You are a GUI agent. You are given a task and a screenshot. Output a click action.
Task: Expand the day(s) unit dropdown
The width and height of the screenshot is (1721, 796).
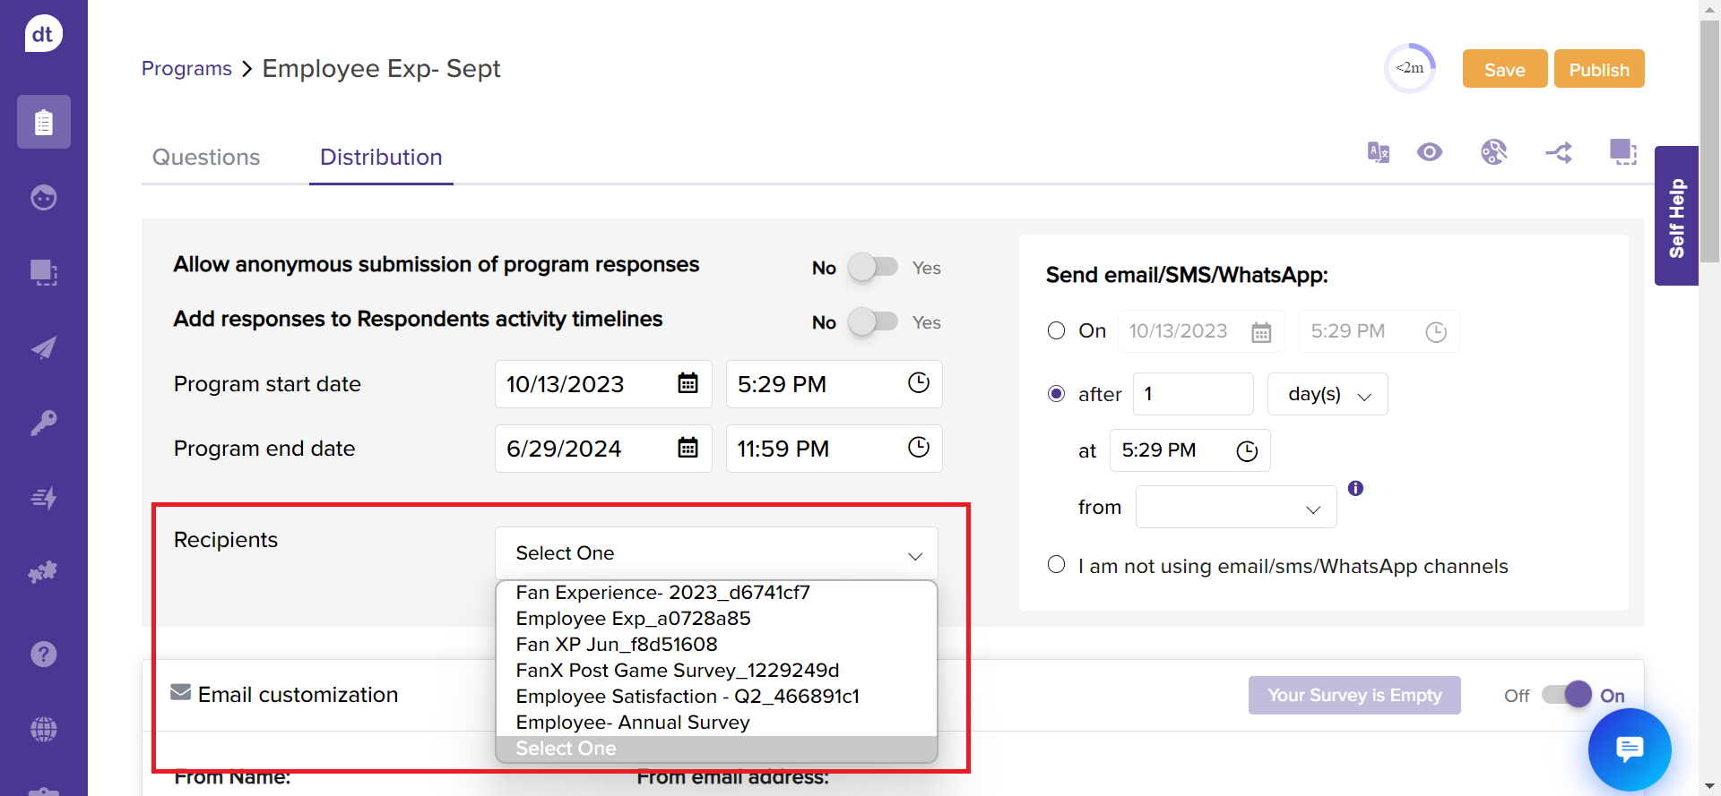point(1328,395)
